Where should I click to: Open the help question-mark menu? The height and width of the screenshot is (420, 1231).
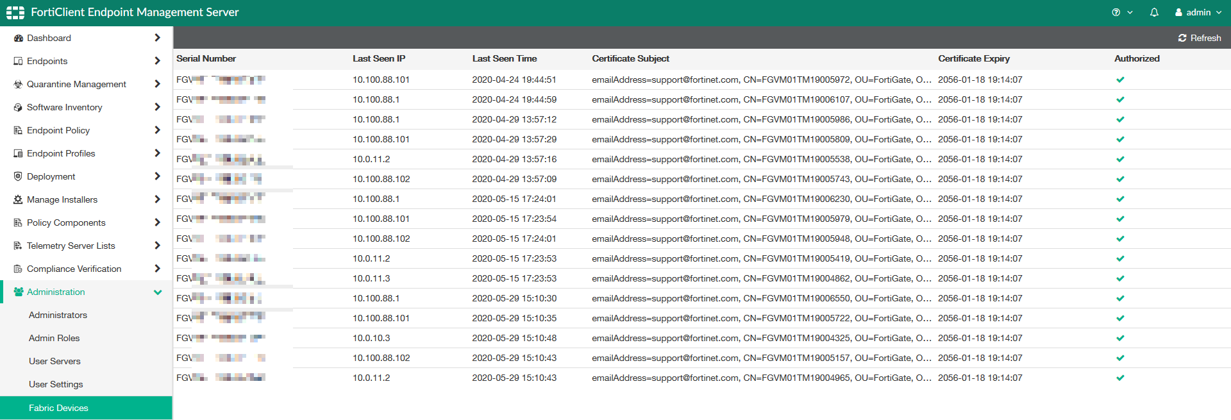(x=1122, y=12)
